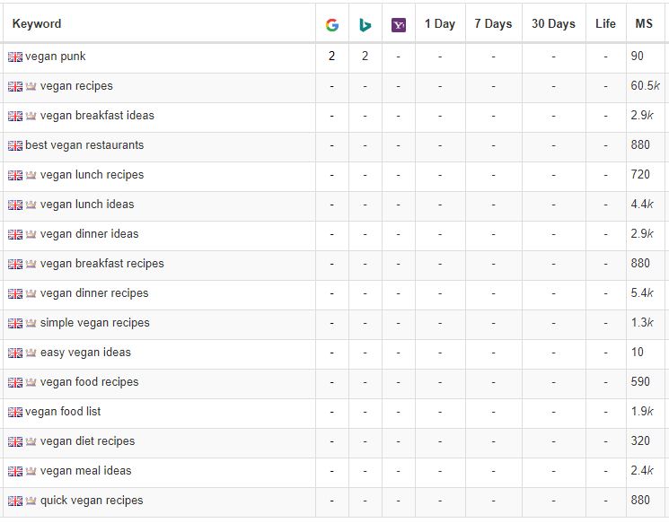The height and width of the screenshot is (523, 669).
Task: Click the UK flag beside simple vegan recipes
Action: pyautogui.click(x=15, y=324)
